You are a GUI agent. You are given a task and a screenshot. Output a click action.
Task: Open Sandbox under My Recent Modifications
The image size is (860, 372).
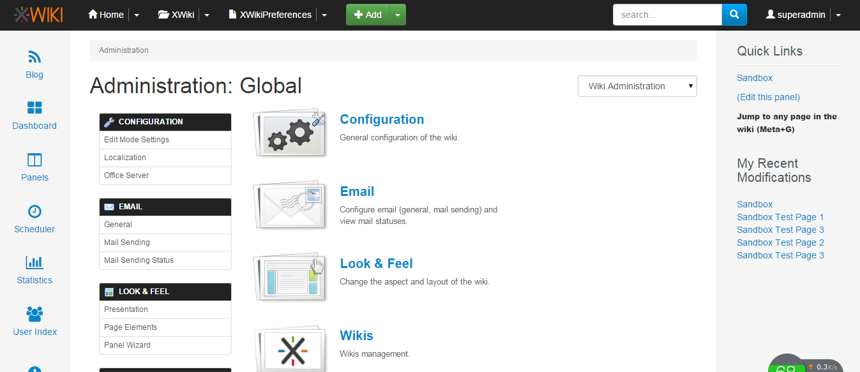(755, 204)
